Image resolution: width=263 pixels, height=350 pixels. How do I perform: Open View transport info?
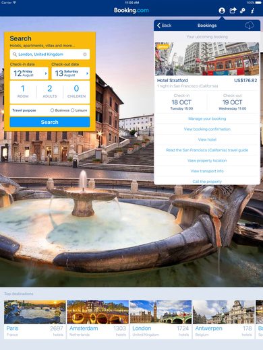(x=207, y=171)
